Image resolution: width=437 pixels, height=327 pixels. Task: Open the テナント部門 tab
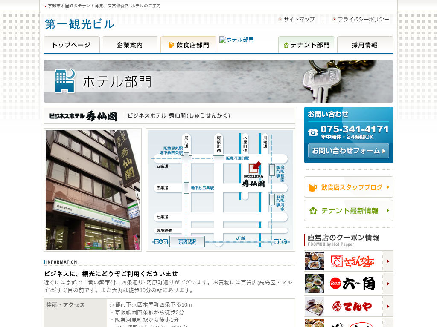click(x=306, y=45)
